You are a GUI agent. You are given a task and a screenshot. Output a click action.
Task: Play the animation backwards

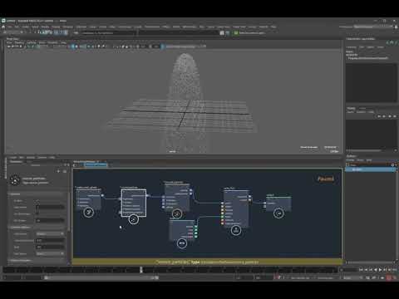pyautogui.click(x=376, y=269)
